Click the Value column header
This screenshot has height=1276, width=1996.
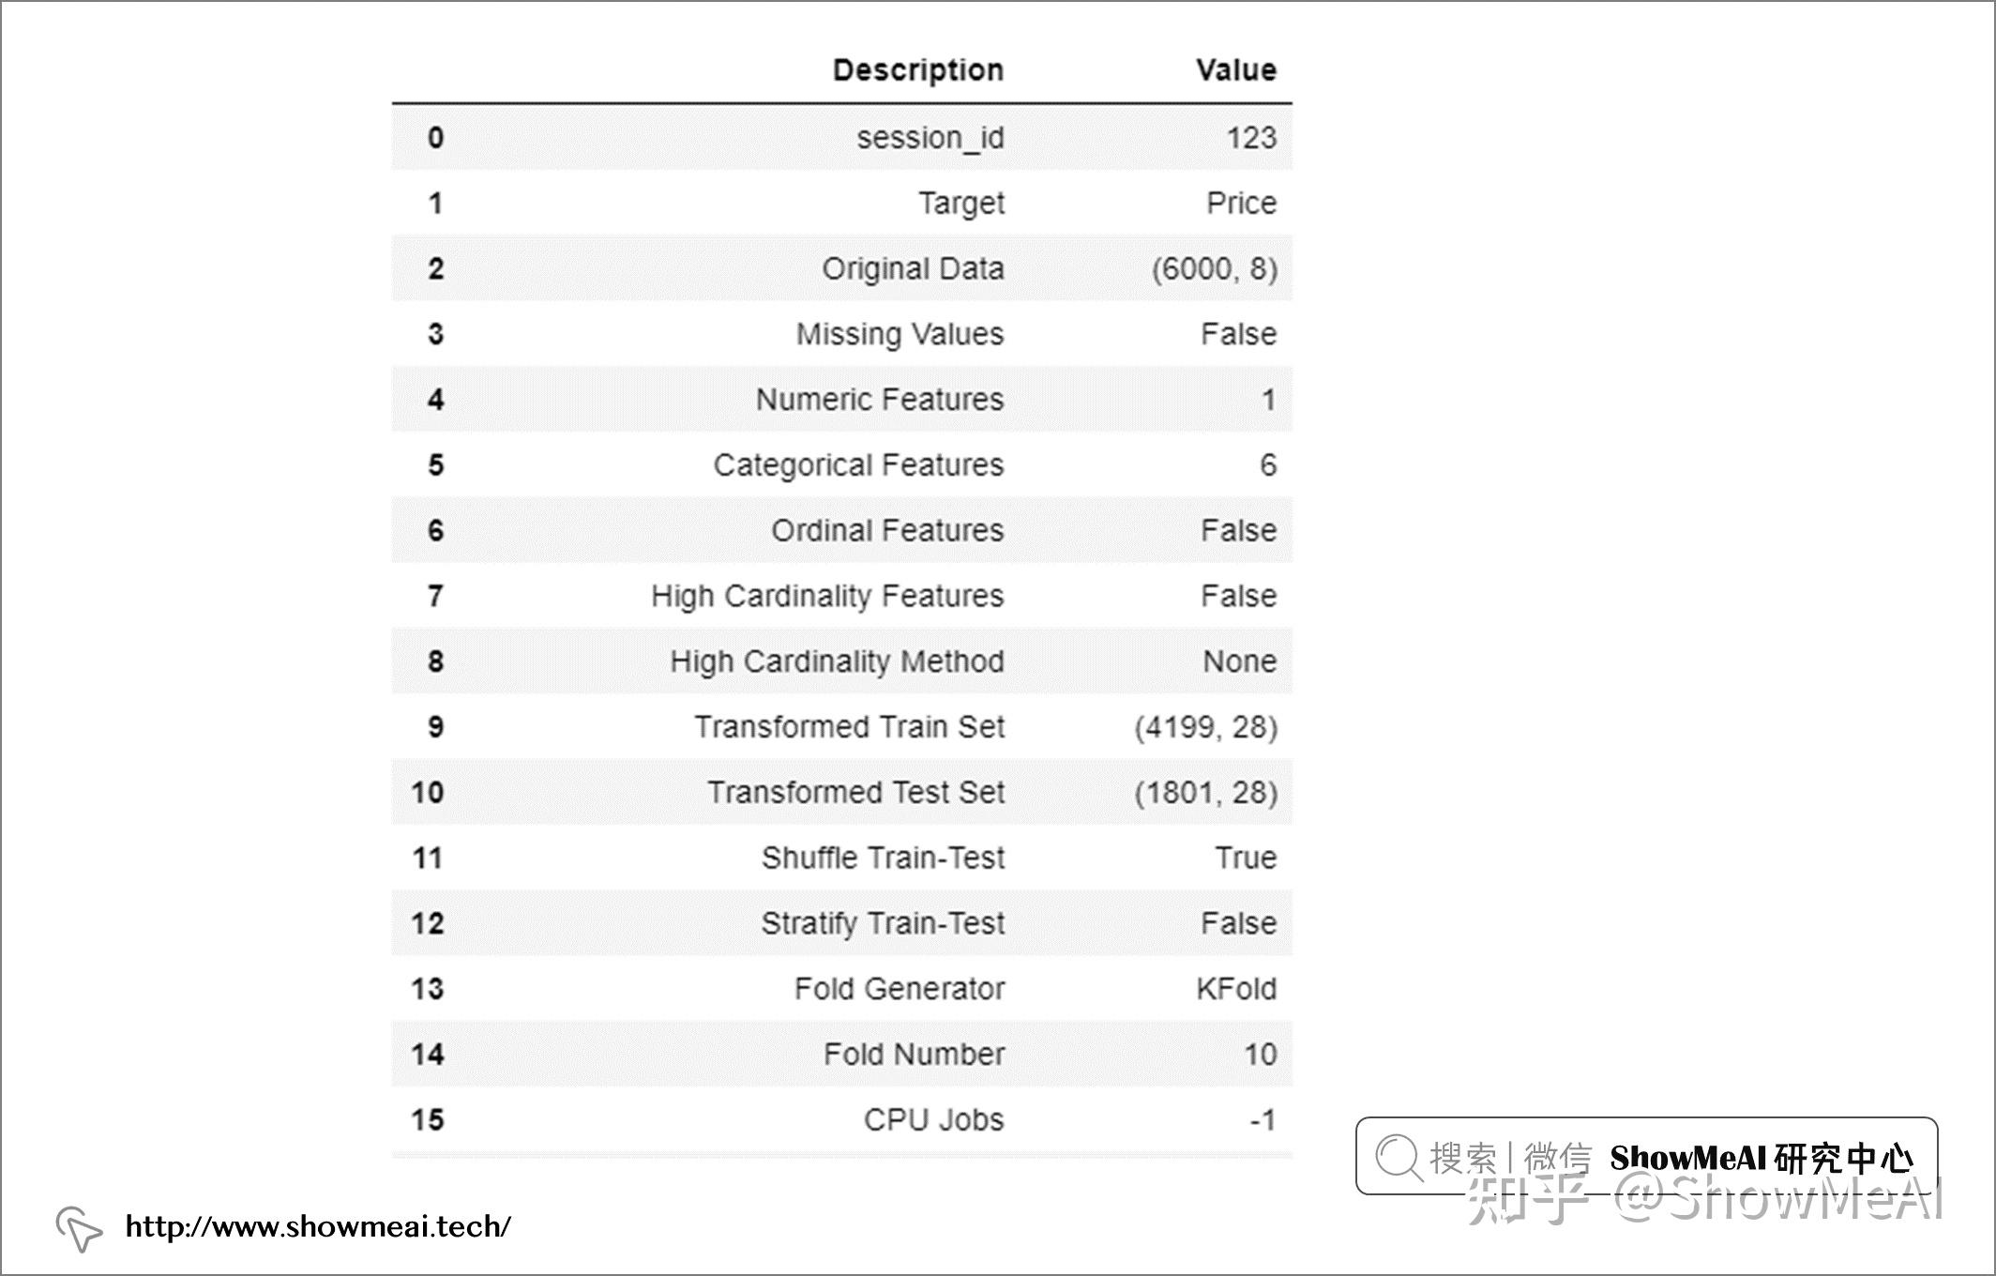point(1235,69)
